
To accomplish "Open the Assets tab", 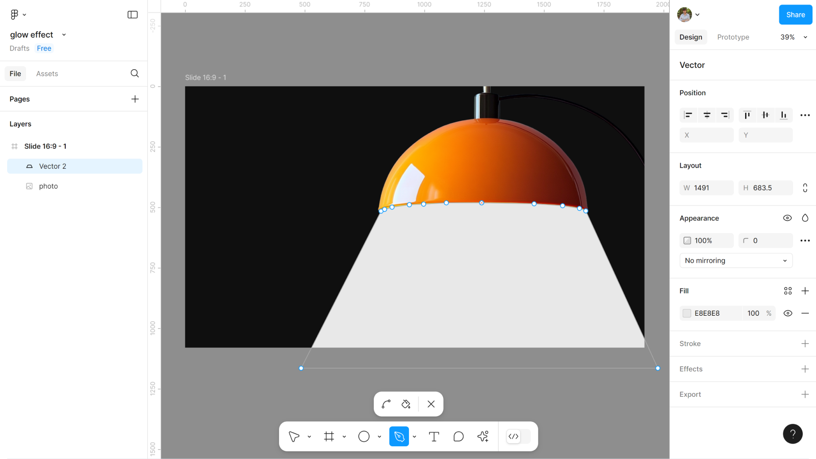I will [x=47, y=74].
